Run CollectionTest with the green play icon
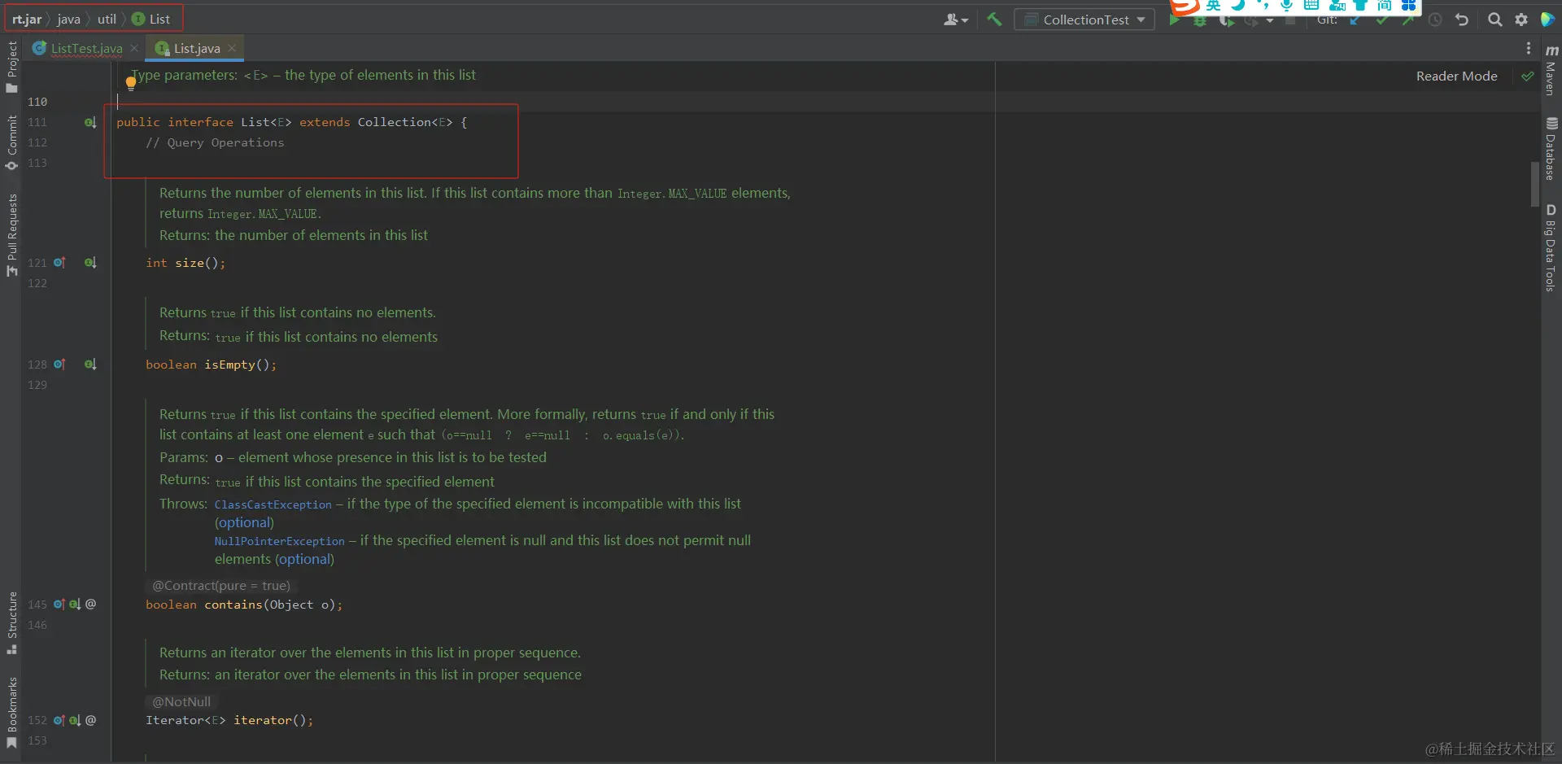The height and width of the screenshot is (764, 1562). click(x=1174, y=20)
